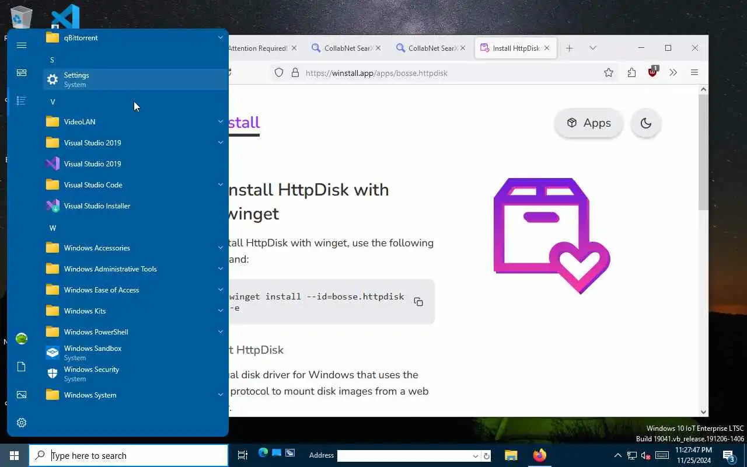Expand the Visual Studio Code folder
The height and width of the screenshot is (467, 747).
(135, 184)
